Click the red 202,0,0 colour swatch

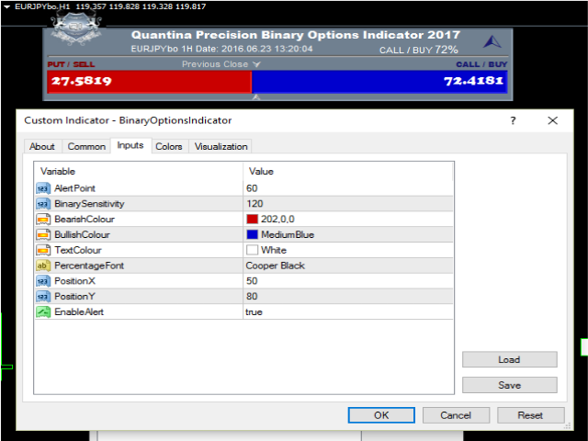(x=253, y=219)
